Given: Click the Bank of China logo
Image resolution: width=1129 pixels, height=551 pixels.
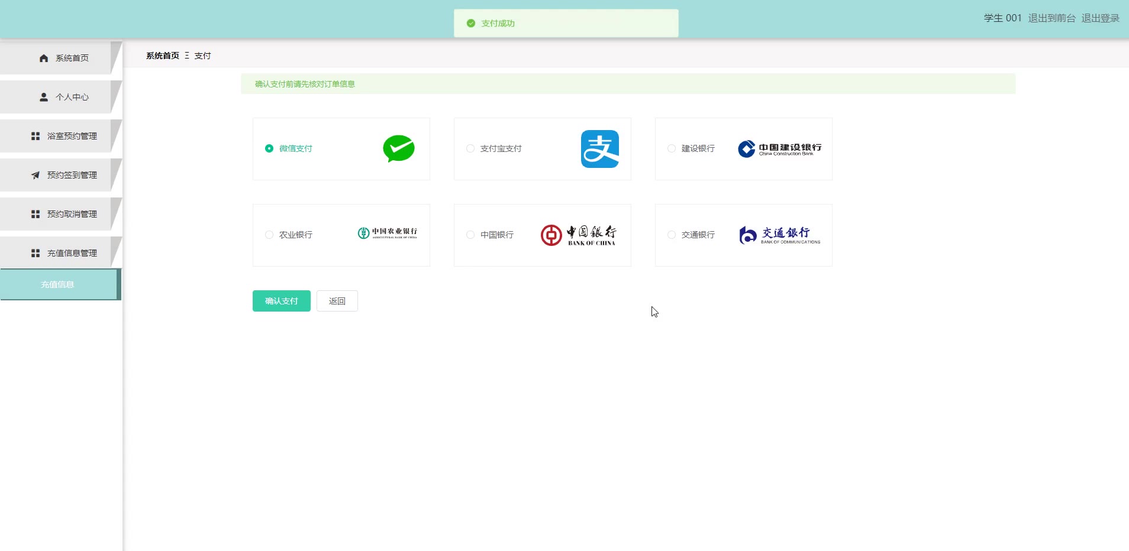Looking at the screenshot, I should coord(579,235).
